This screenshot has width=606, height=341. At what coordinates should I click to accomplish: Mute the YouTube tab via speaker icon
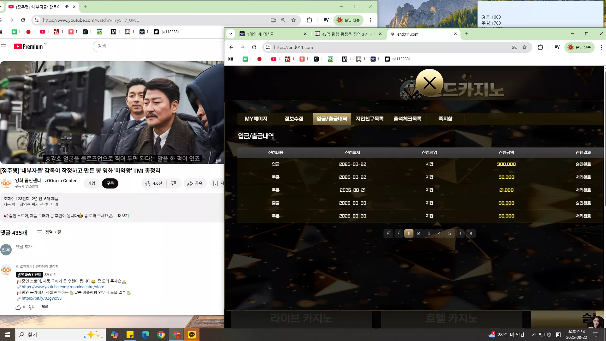pos(67,7)
